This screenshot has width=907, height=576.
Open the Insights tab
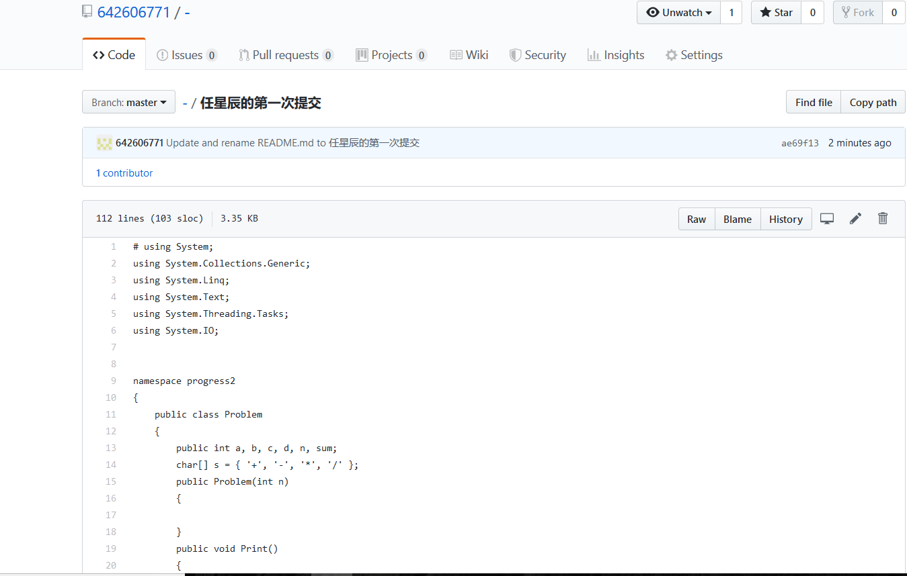tap(616, 55)
